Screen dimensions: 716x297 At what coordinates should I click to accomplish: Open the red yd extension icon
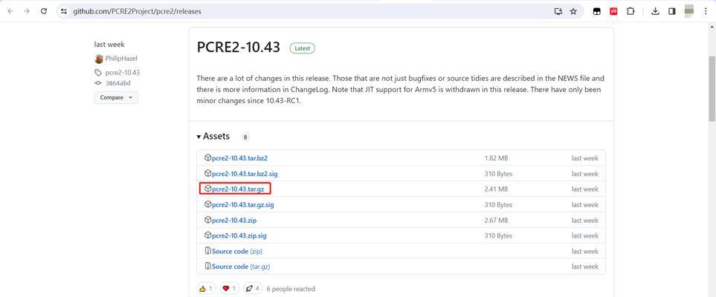pos(613,11)
